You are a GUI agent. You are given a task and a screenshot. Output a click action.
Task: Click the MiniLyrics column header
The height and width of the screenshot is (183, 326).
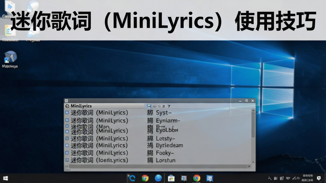click(104, 106)
